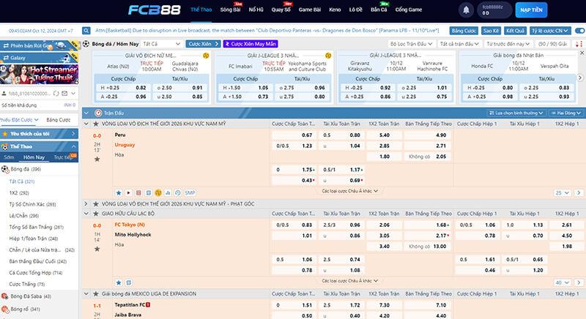The height and width of the screenshot is (319, 586).
Task: Click the Bóng đá soccer ball icon
Action: [x=5, y=169]
